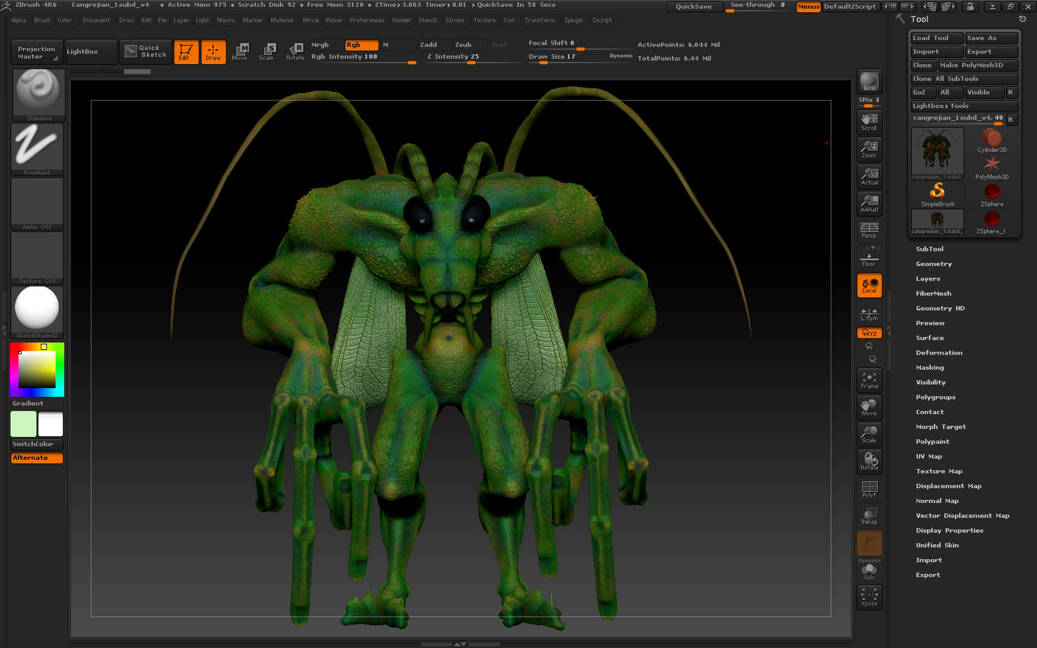
Task: Expand the SubTool section
Action: 929,249
